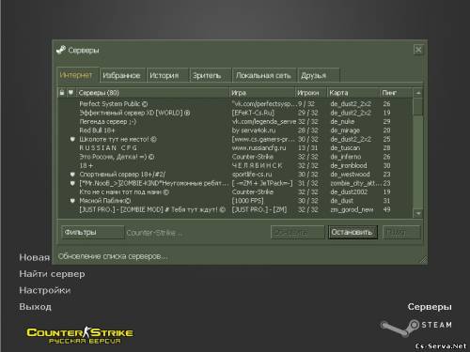Click map cell zm_gorod_new
The width and height of the screenshot is (470, 352).
click(x=352, y=209)
